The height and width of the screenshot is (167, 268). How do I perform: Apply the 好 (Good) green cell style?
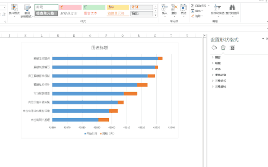pyautogui.click(x=94, y=7)
